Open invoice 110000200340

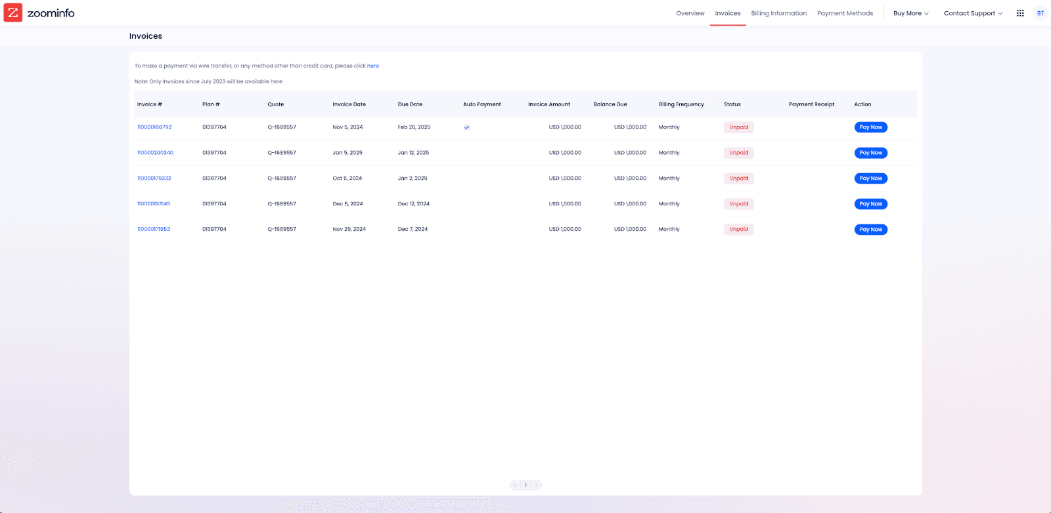pyautogui.click(x=155, y=153)
